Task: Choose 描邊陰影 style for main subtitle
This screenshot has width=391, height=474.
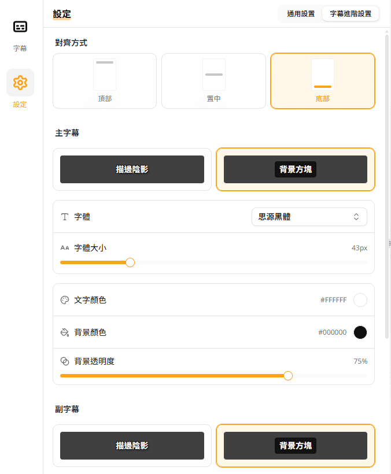Action: [132, 169]
